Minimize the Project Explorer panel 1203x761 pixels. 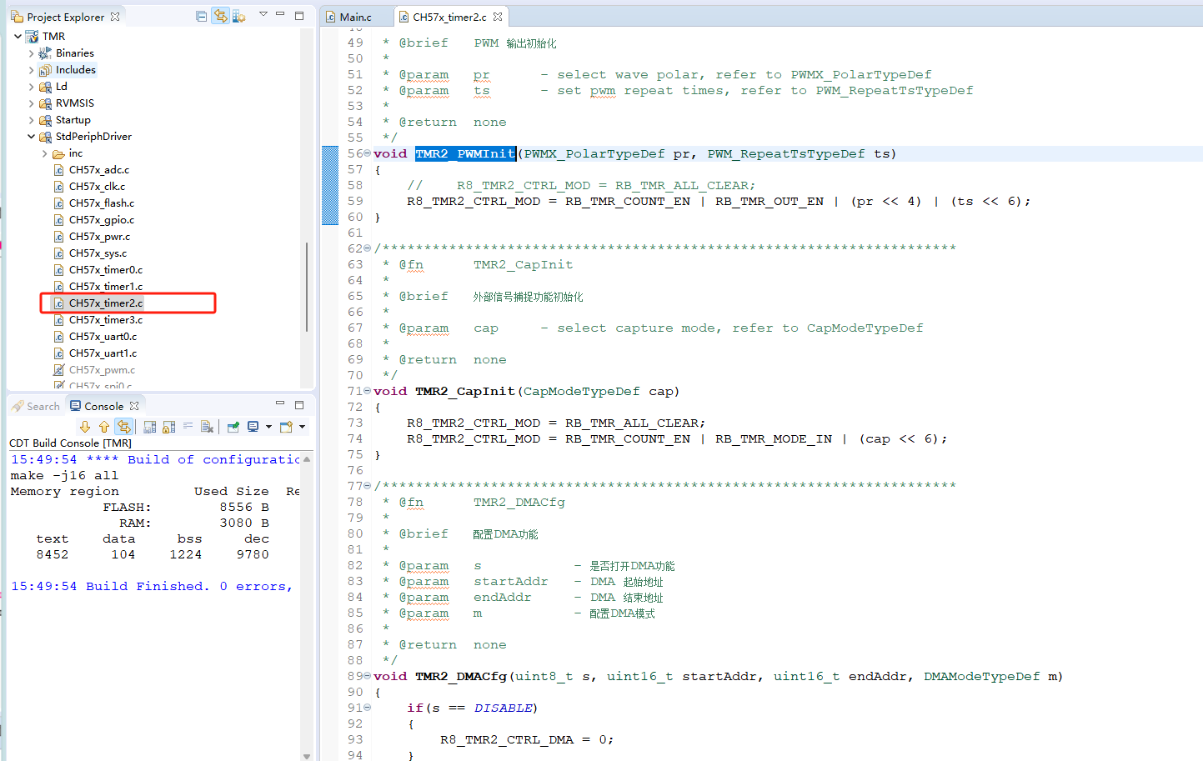(x=280, y=14)
